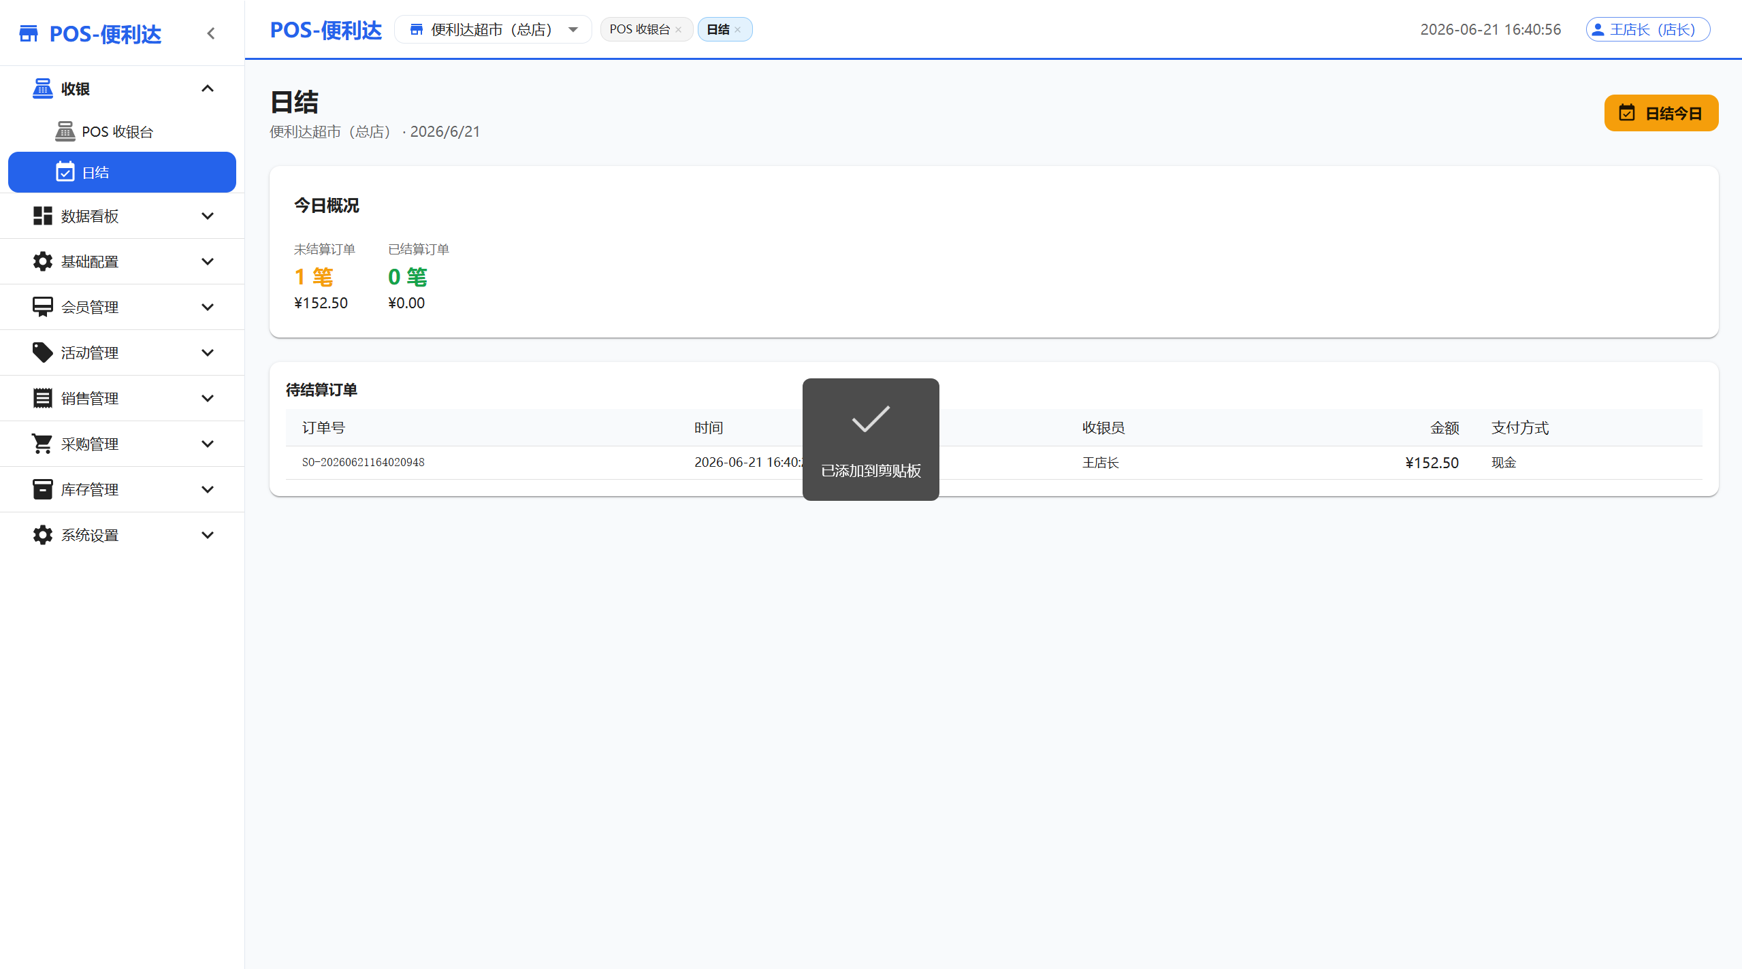The width and height of the screenshot is (1742, 969).
Task: Click the 收银员 column header
Action: [x=1103, y=427]
